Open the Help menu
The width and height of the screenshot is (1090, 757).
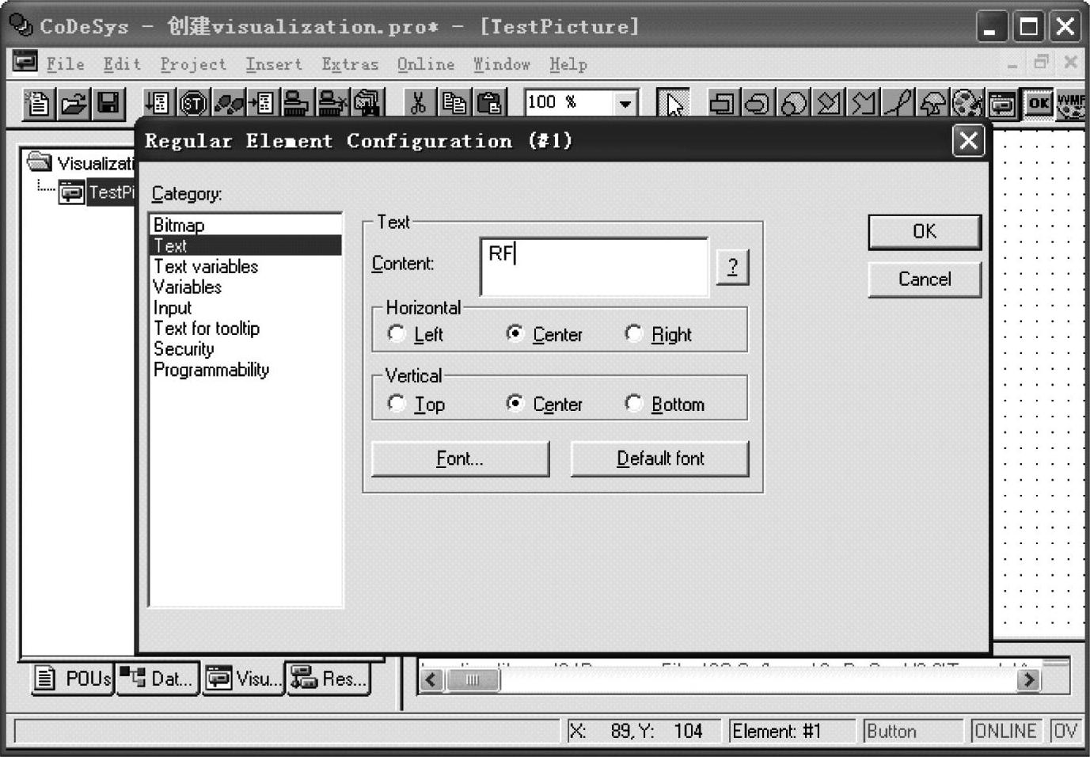pos(568,64)
